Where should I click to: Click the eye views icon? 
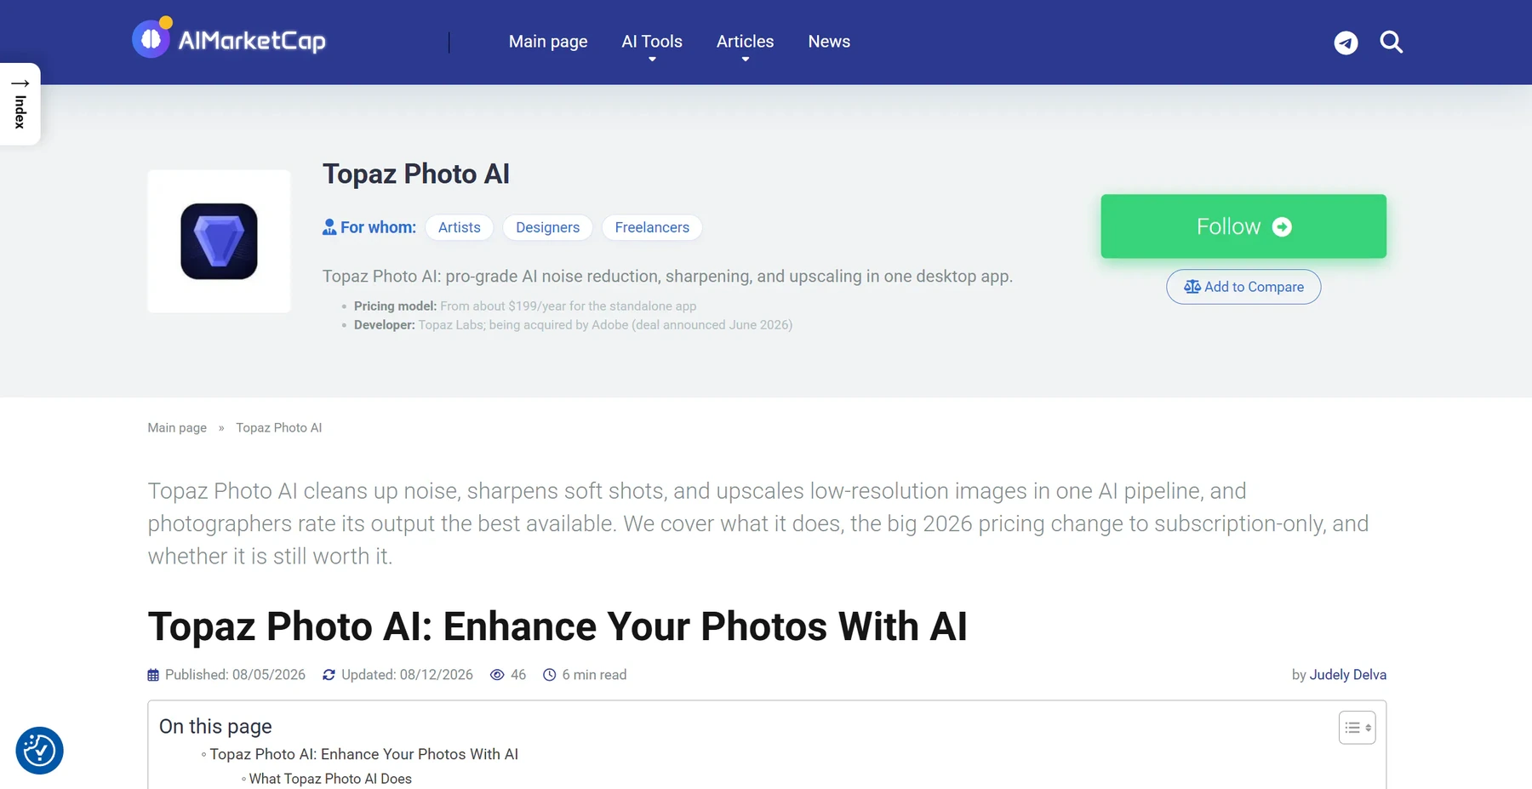coord(497,675)
